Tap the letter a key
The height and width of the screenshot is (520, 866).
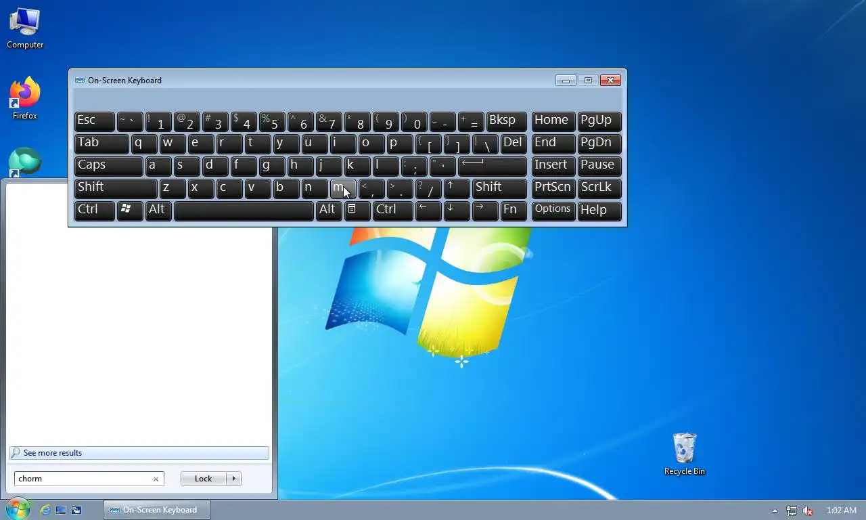click(x=158, y=166)
